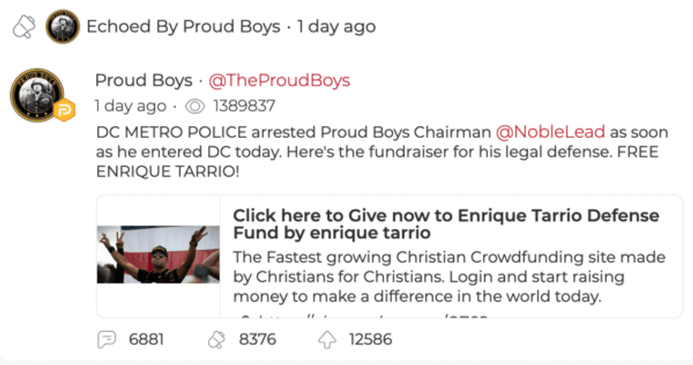Click the 8376 echo count
The image size is (693, 365).
coord(257,340)
